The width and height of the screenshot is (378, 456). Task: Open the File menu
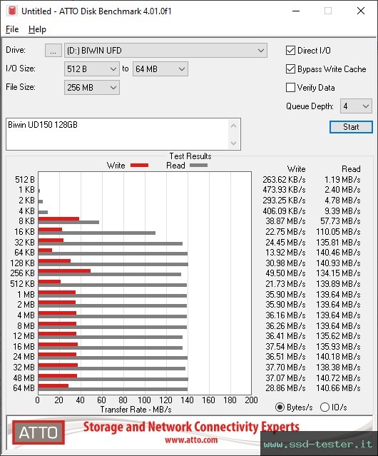pos(12,29)
